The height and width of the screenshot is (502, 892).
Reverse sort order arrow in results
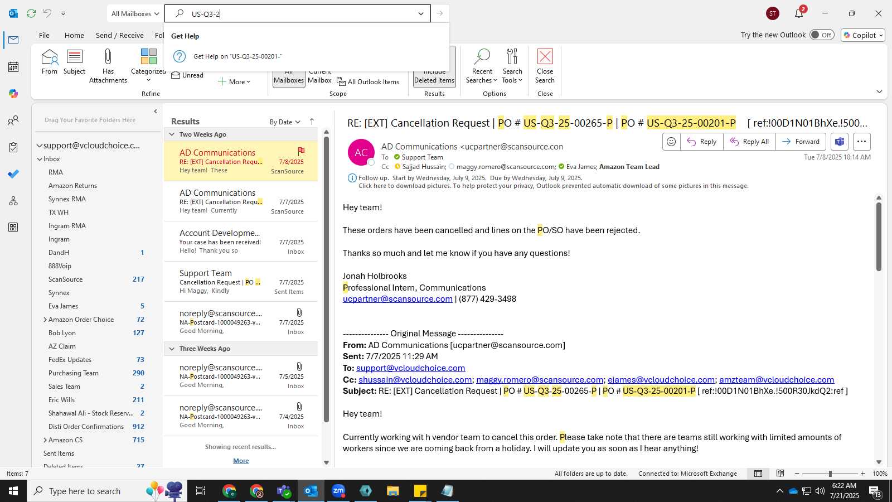click(312, 122)
